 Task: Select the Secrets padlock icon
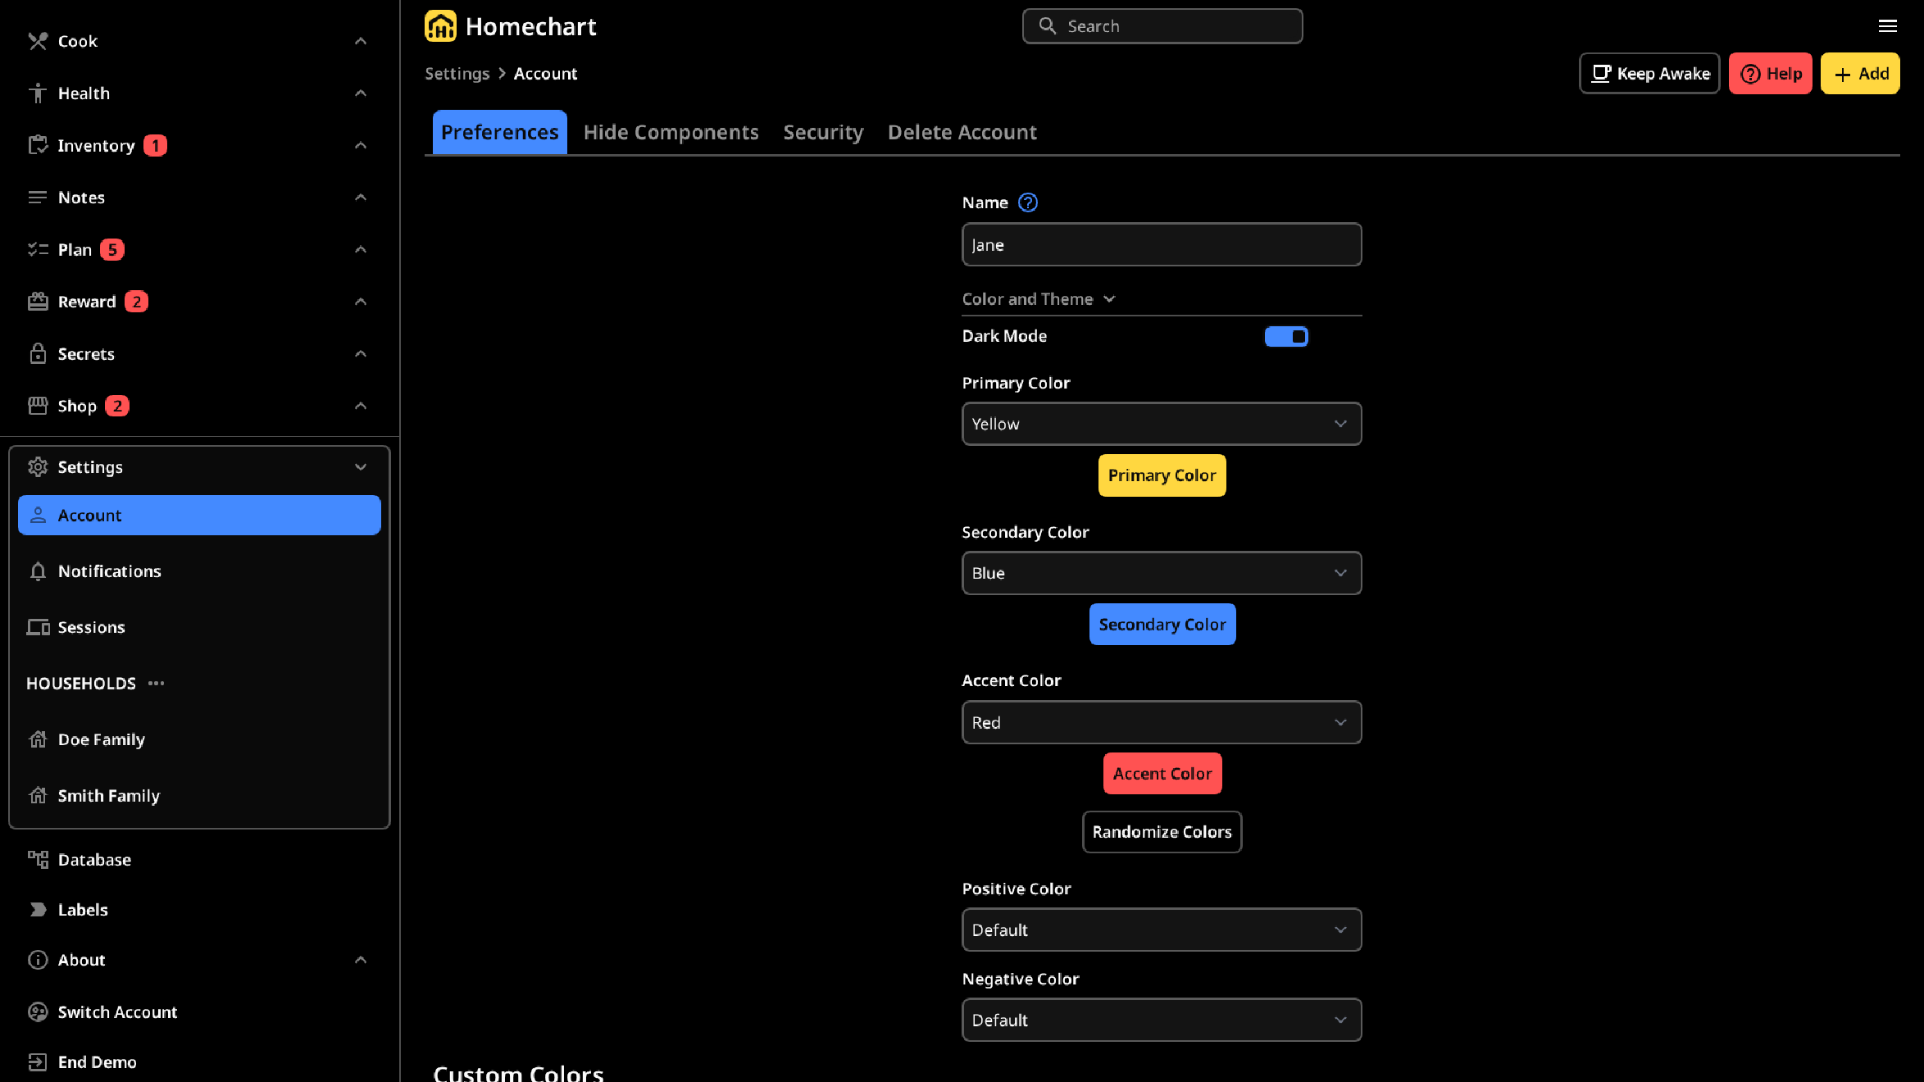pyautogui.click(x=37, y=353)
